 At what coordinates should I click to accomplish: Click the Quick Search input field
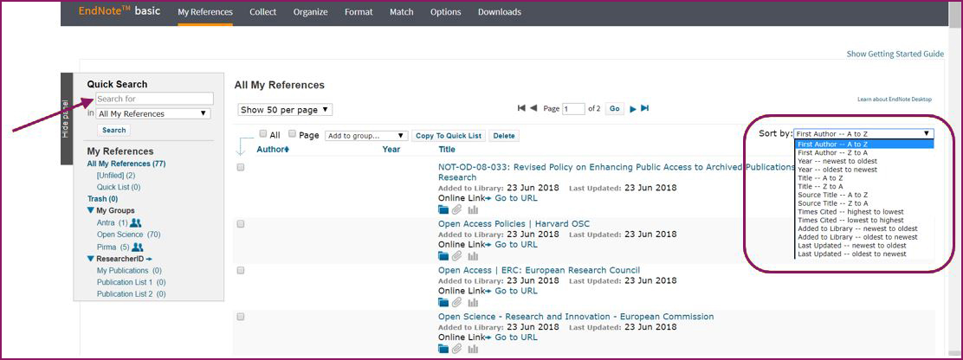(153, 99)
